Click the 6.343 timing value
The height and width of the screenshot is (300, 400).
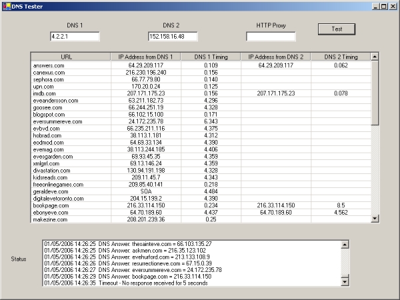tap(211, 121)
